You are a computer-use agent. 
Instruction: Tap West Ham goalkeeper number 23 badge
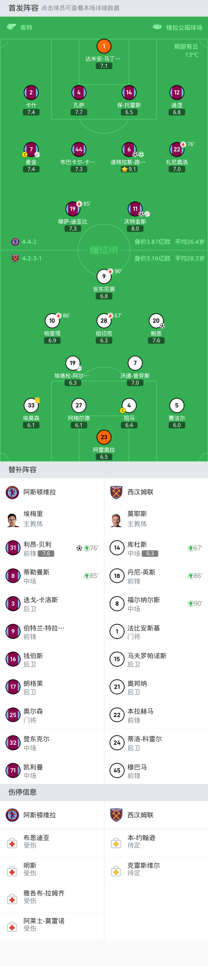click(104, 437)
